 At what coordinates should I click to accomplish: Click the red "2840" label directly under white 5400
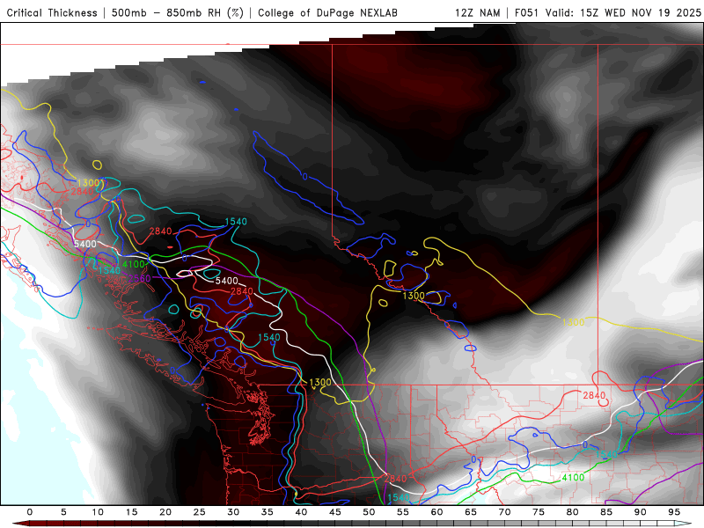(241, 291)
